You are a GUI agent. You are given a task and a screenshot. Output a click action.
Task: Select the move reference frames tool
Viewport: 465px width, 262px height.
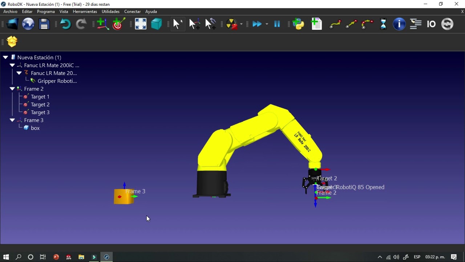point(194,24)
